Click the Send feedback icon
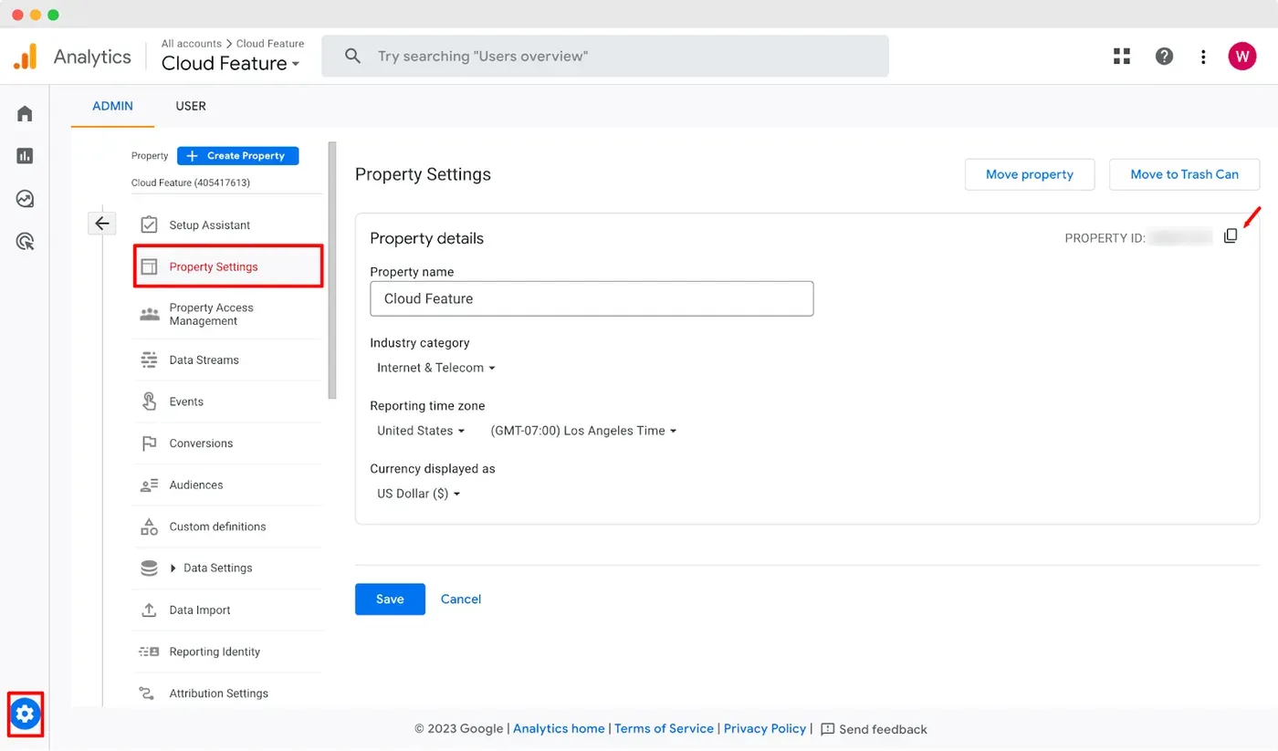This screenshot has width=1278, height=751. (827, 729)
